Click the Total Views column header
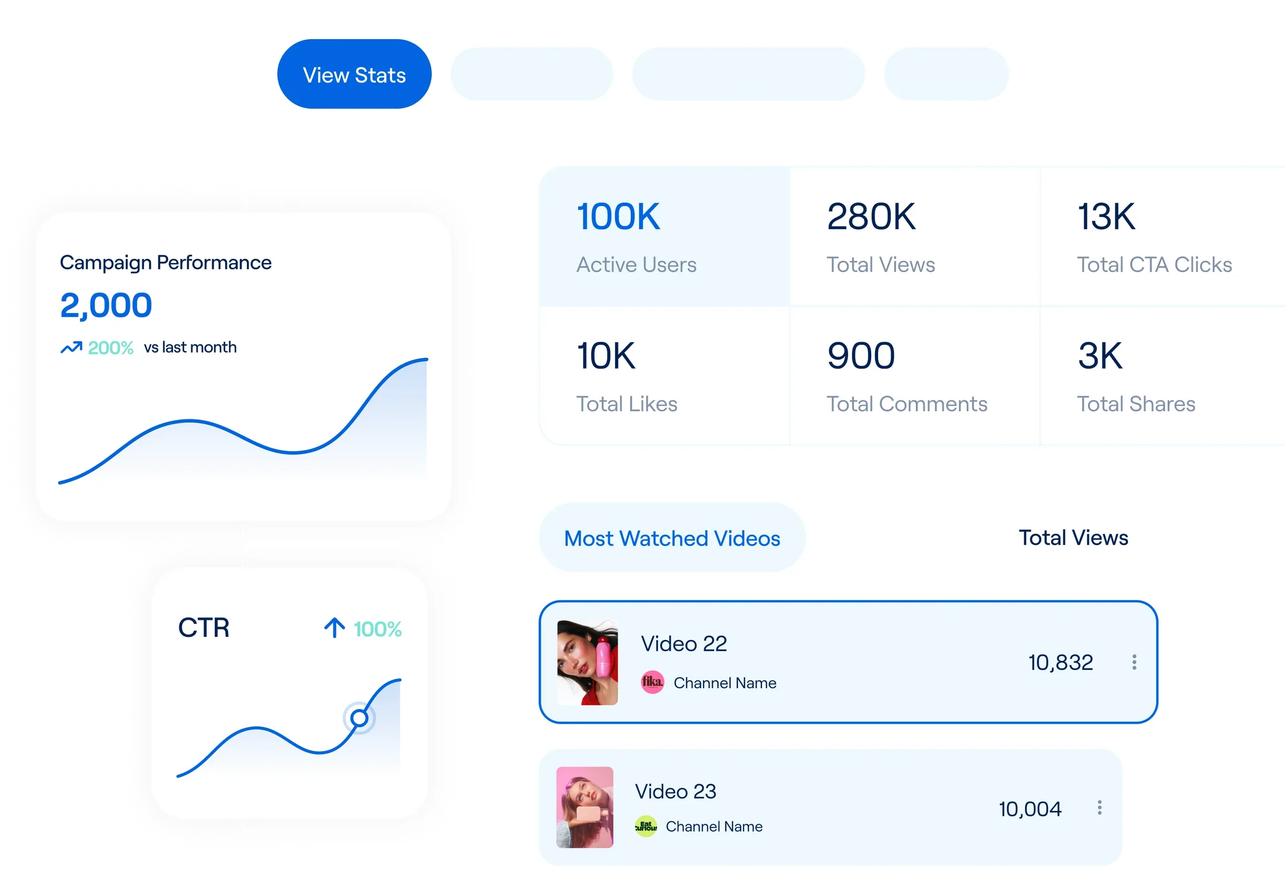The height and width of the screenshot is (889, 1285). pos(1073,538)
